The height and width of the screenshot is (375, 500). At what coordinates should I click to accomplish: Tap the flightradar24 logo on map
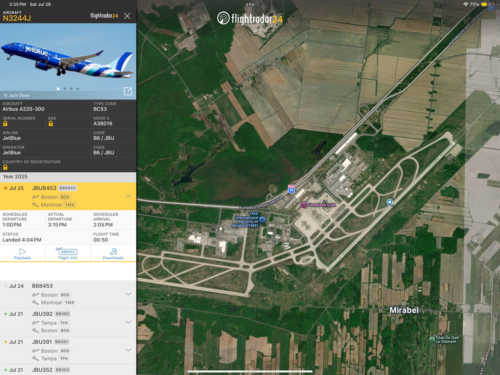[x=250, y=18]
